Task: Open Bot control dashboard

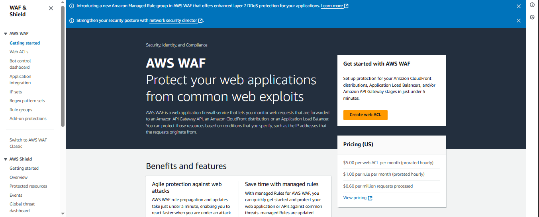Action: point(20,64)
